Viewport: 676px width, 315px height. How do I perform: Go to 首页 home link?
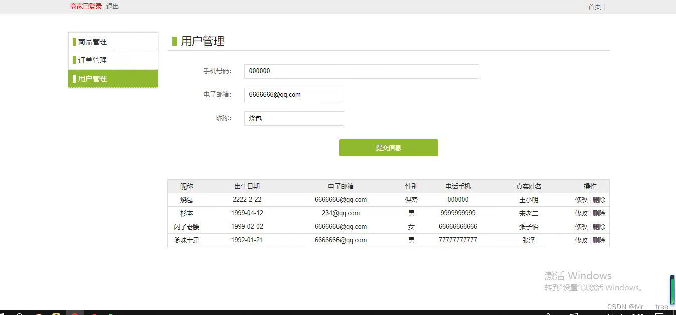[595, 7]
